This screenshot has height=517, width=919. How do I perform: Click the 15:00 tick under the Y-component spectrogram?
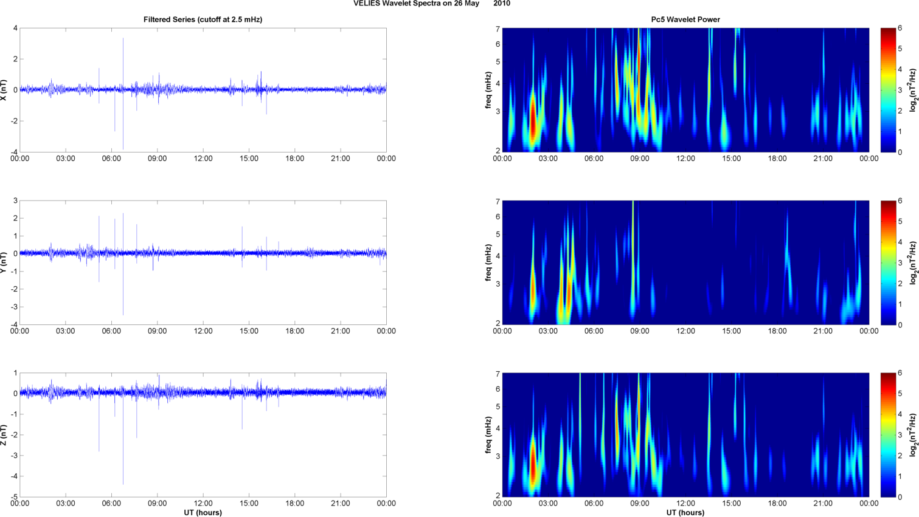click(732, 331)
